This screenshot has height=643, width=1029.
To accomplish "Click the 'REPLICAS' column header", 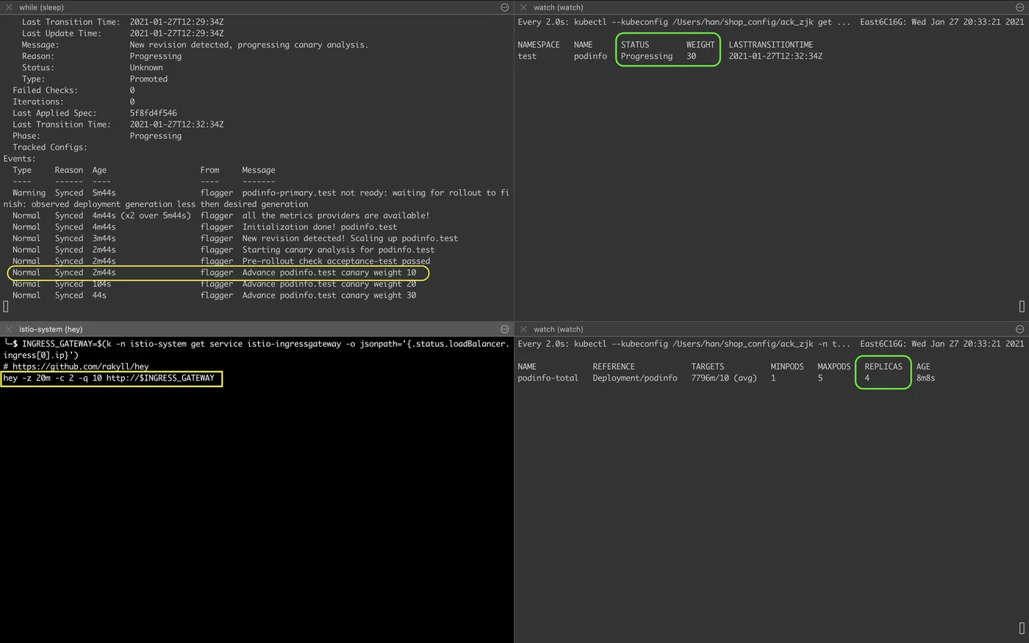I will (883, 367).
